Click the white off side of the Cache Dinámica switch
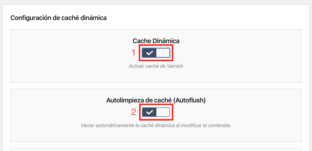This screenshot has height=151, width=312. (163, 53)
